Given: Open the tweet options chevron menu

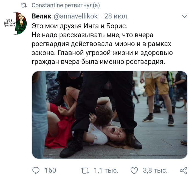Looking at the screenshot, I should [x=184, y=16].
